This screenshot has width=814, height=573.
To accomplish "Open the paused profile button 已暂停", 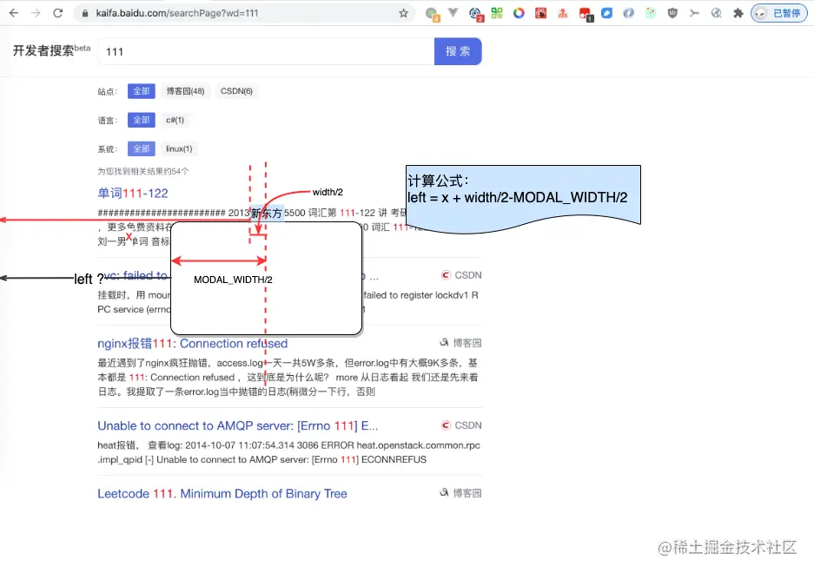I will [778, 14].
